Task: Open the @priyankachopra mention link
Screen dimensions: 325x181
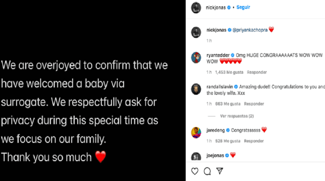Action: pyautogui.click(x=250, y=30)
